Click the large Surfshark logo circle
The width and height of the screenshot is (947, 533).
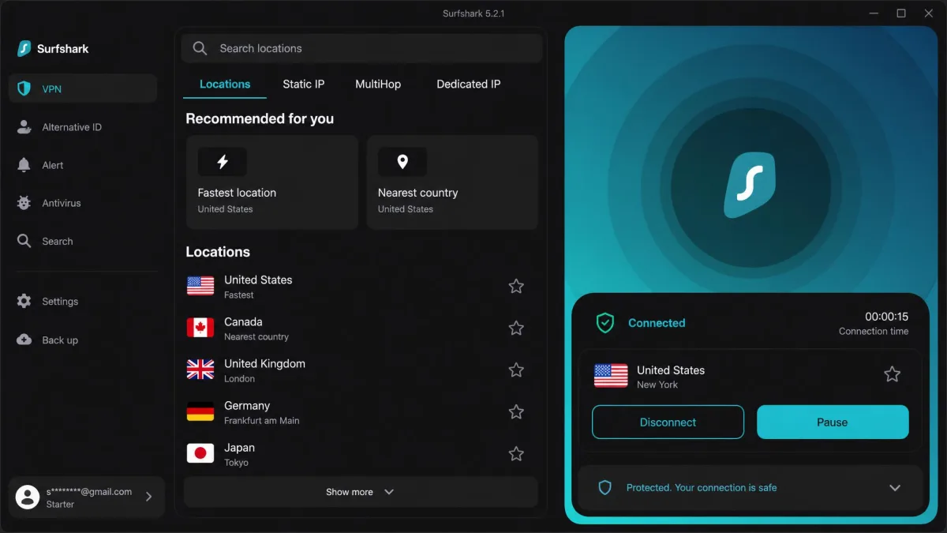coord(750,186)
